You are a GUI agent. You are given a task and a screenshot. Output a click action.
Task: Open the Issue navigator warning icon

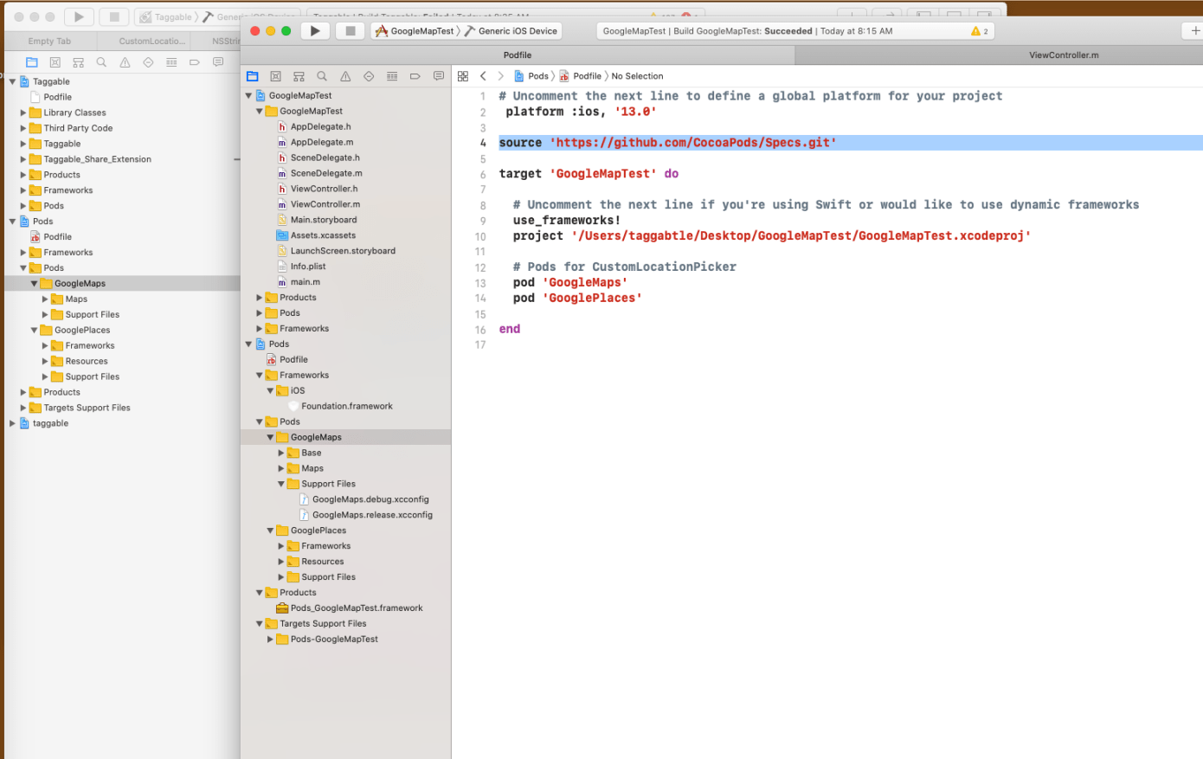(345, 76)
